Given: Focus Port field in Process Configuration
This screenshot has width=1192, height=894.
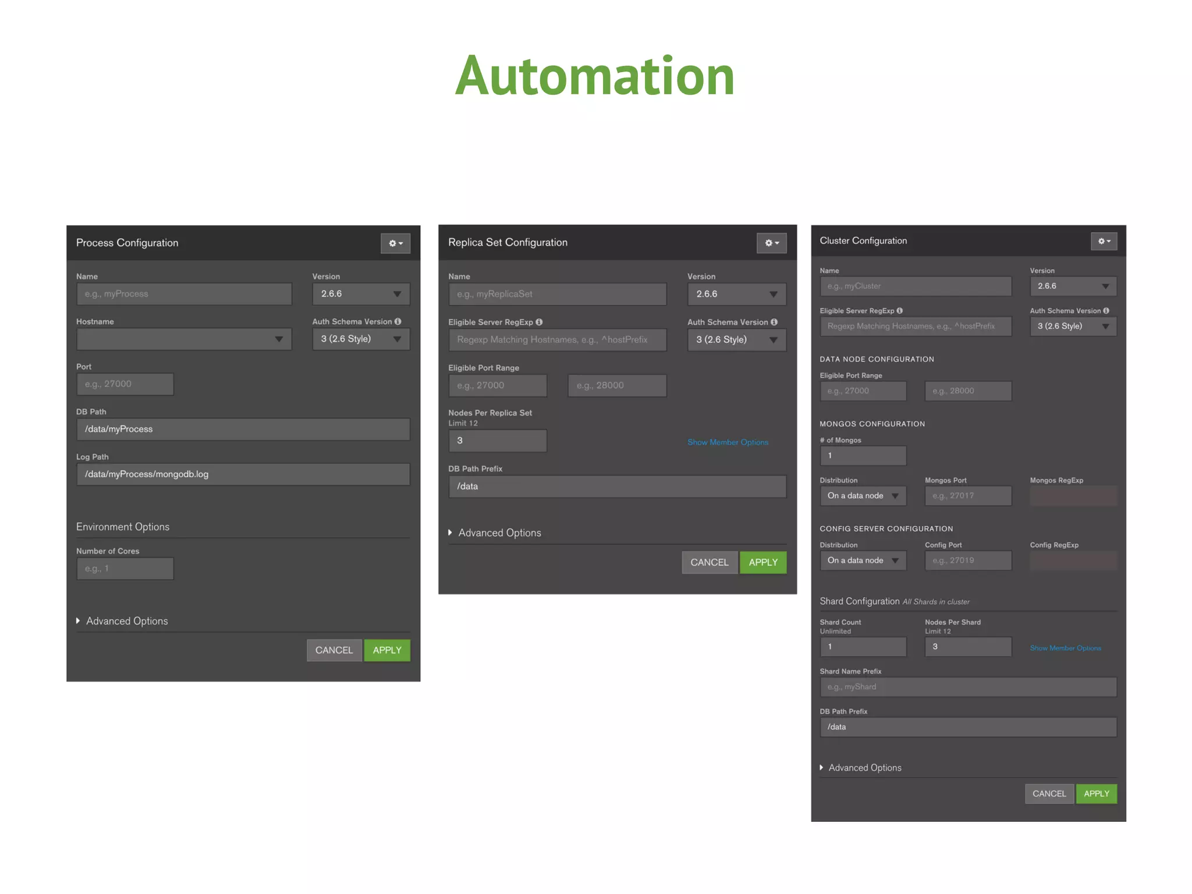Looking at the screenshot, I should [125, 384].
